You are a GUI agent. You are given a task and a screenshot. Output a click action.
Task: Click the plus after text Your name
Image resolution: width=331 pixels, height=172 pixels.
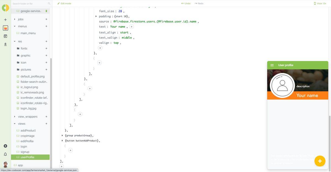[132, 27]
